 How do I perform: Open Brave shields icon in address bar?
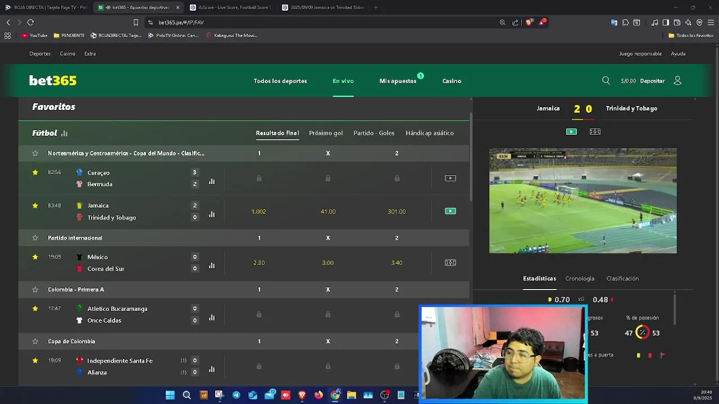(x=529, y=22)
